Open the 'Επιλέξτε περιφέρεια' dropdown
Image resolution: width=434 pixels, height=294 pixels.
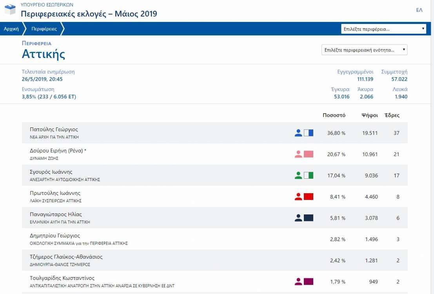(383, 29)
